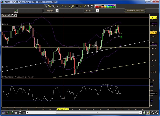Click the first bottom-left chart icon
The height and width of the screenshot is (116, 160).
[x=3, y=113]
